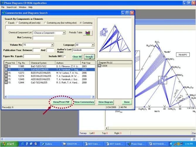The width and height of the screenshot is (196, 147).
Task: Open Eudora from the taskbar
Action: (x=50, y=144)
